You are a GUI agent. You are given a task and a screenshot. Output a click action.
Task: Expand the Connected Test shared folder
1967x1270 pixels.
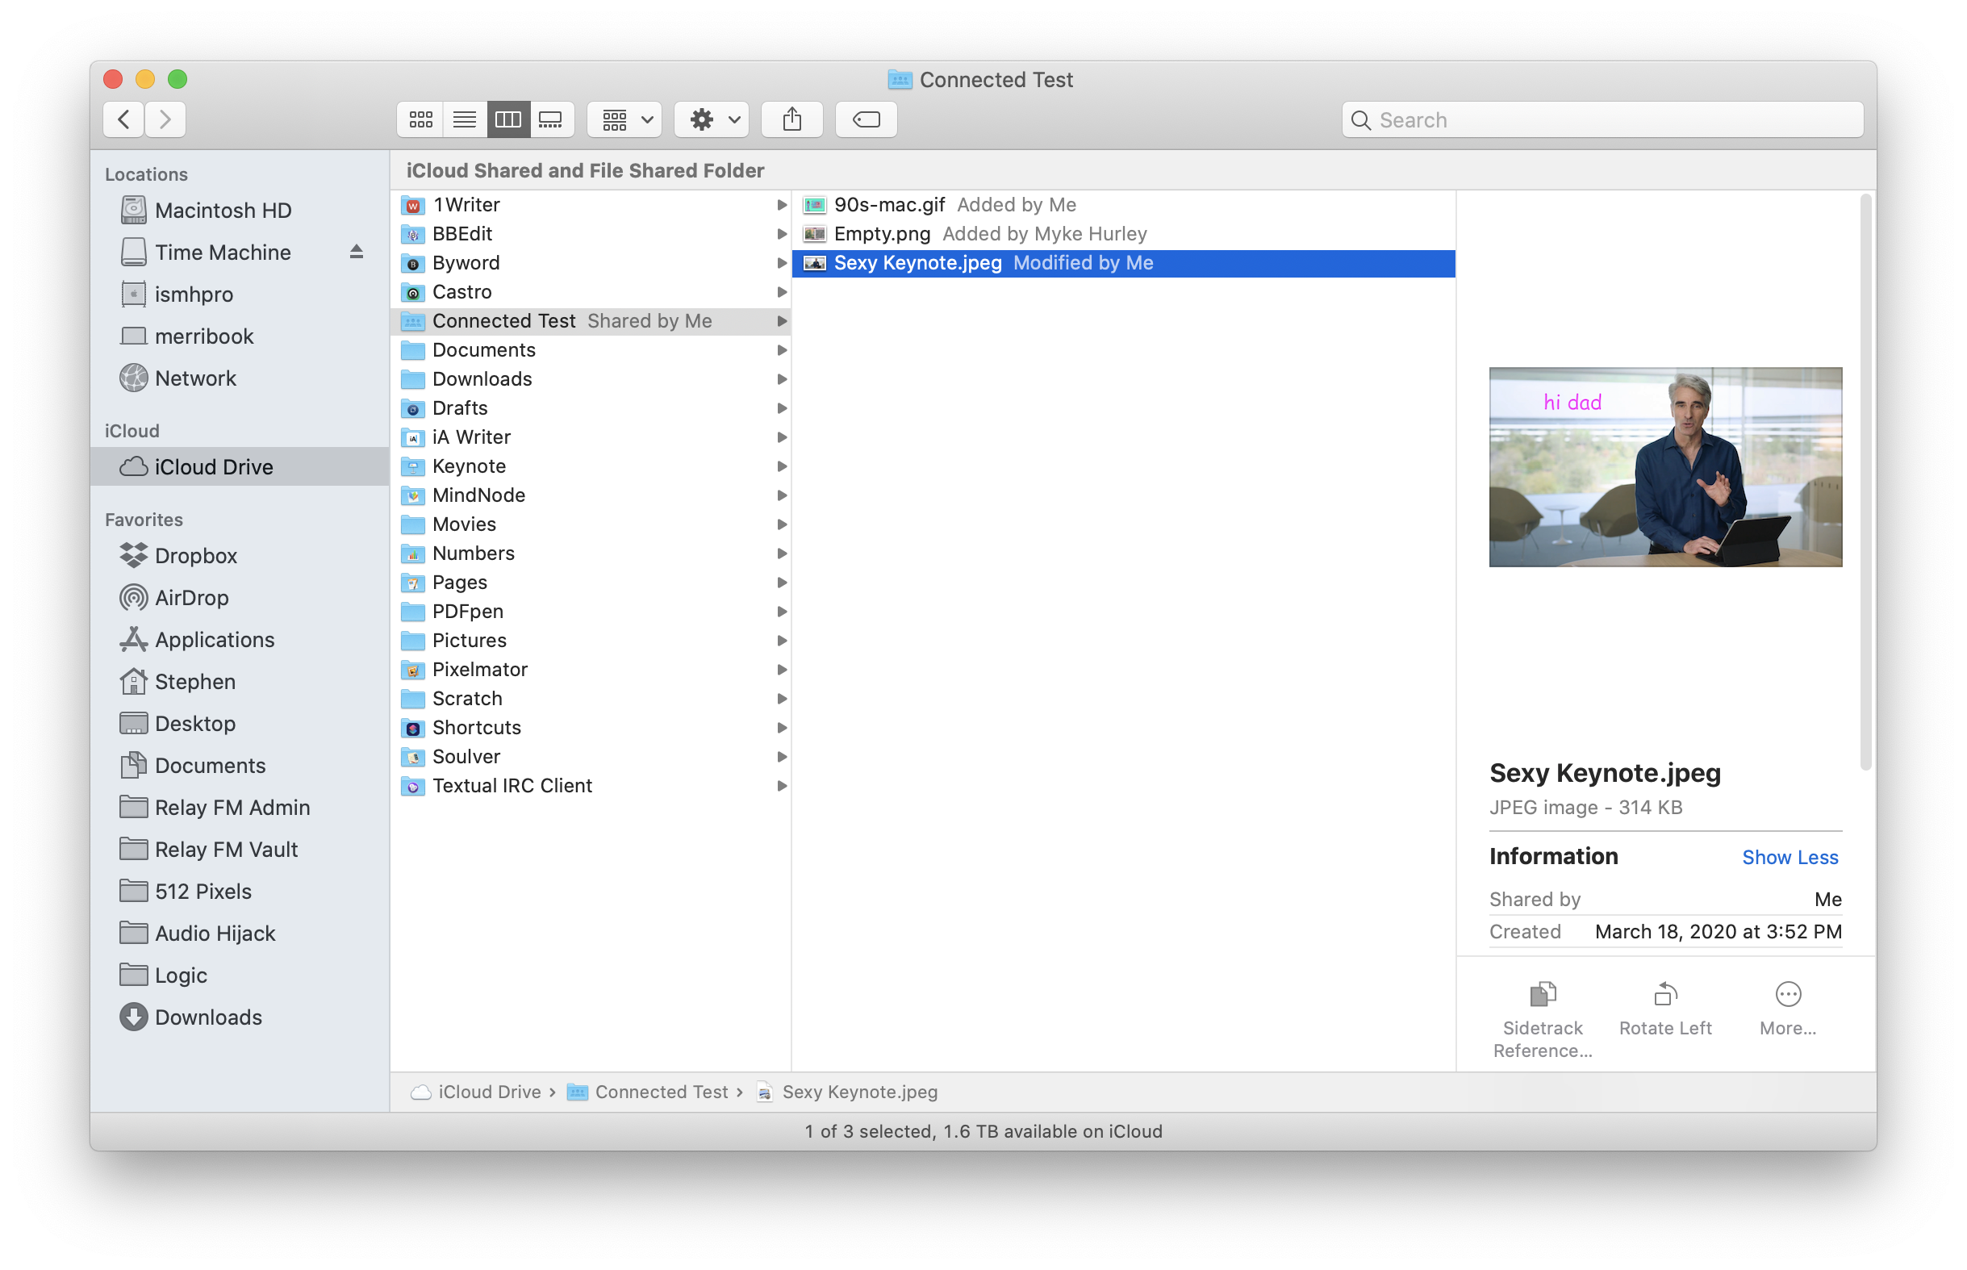pos(780,320)
